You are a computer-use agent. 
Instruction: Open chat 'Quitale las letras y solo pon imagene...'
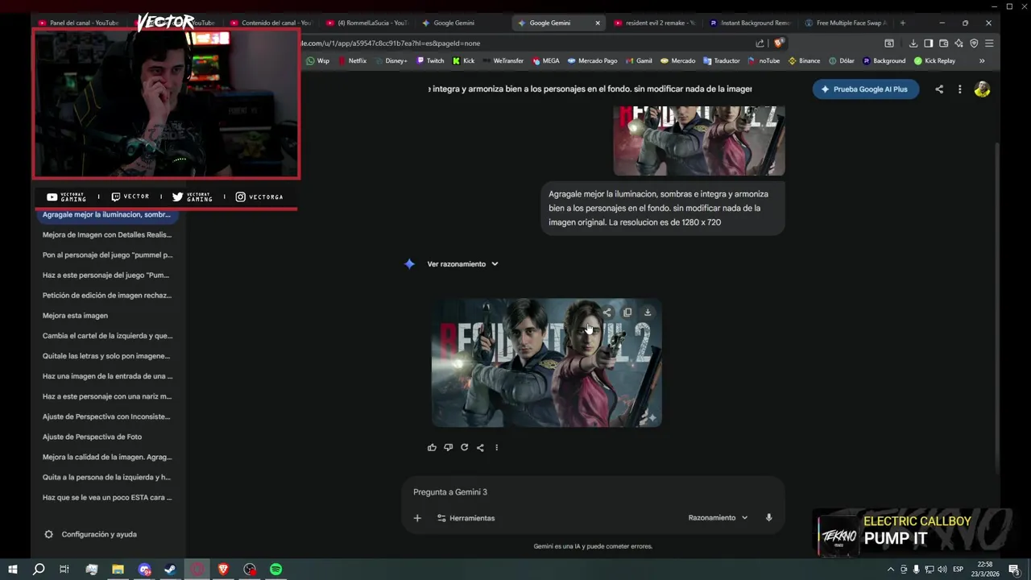pos(107,356)
